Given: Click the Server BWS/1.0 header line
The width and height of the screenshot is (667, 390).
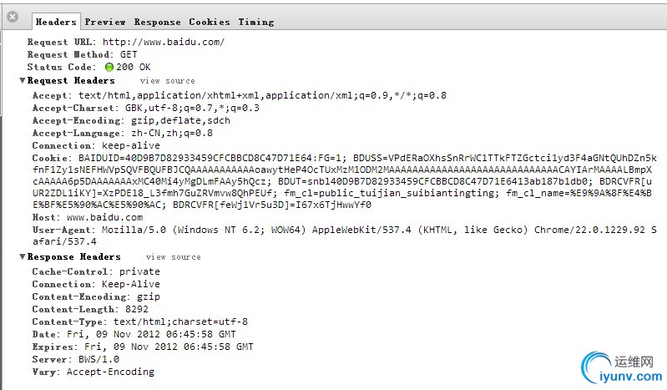Looking at the screenshot, I should coord(76,359).
